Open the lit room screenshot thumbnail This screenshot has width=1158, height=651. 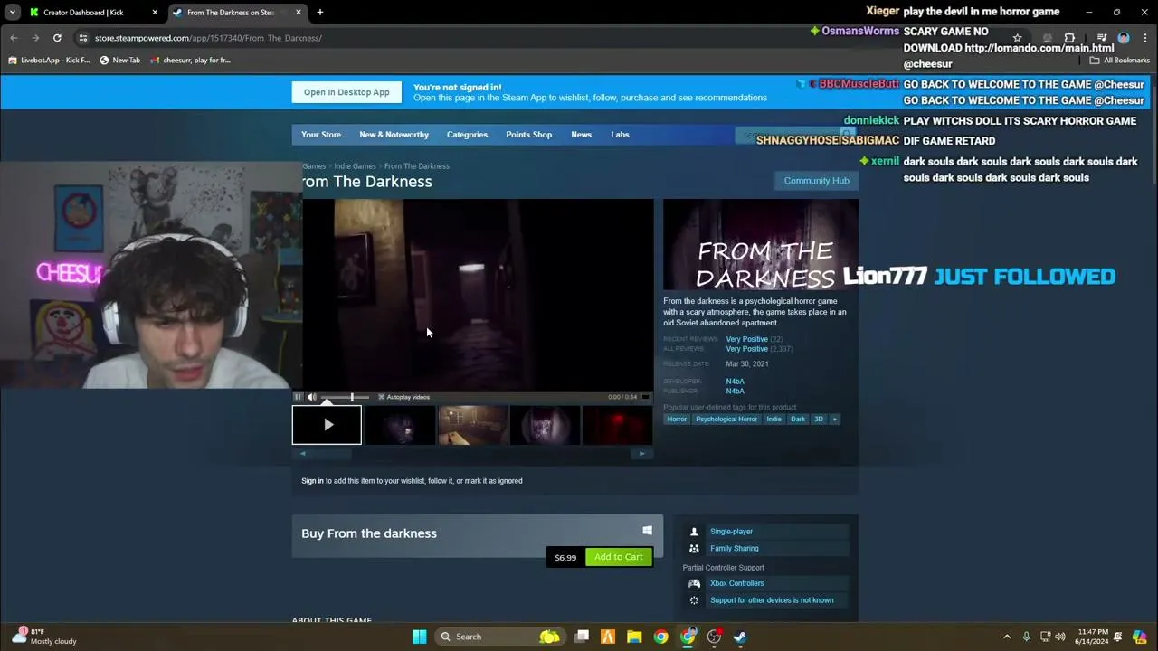click(472, 425)
